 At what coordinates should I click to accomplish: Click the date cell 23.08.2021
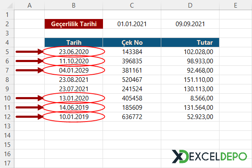coord(74,80)
